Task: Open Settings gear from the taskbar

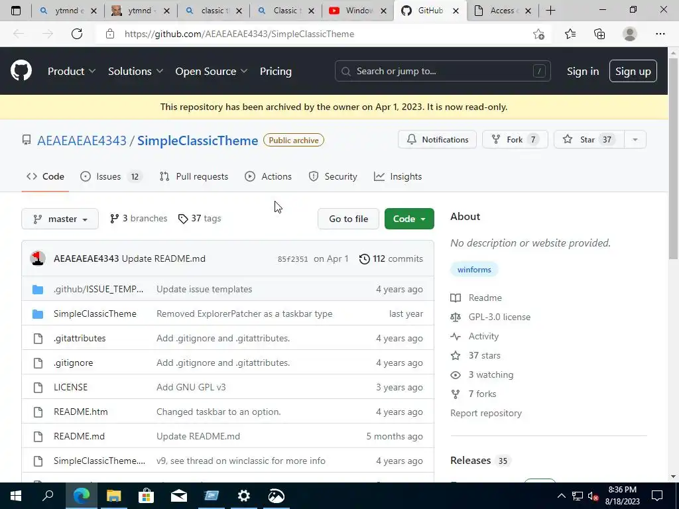Action: [244, 496]
